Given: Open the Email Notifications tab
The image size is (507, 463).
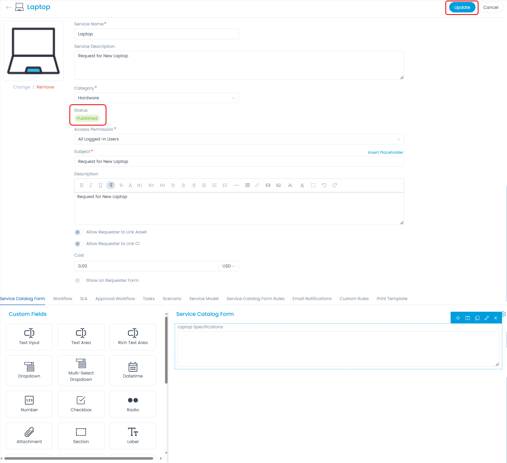Looking at the screenshot, I should [312, 298].
